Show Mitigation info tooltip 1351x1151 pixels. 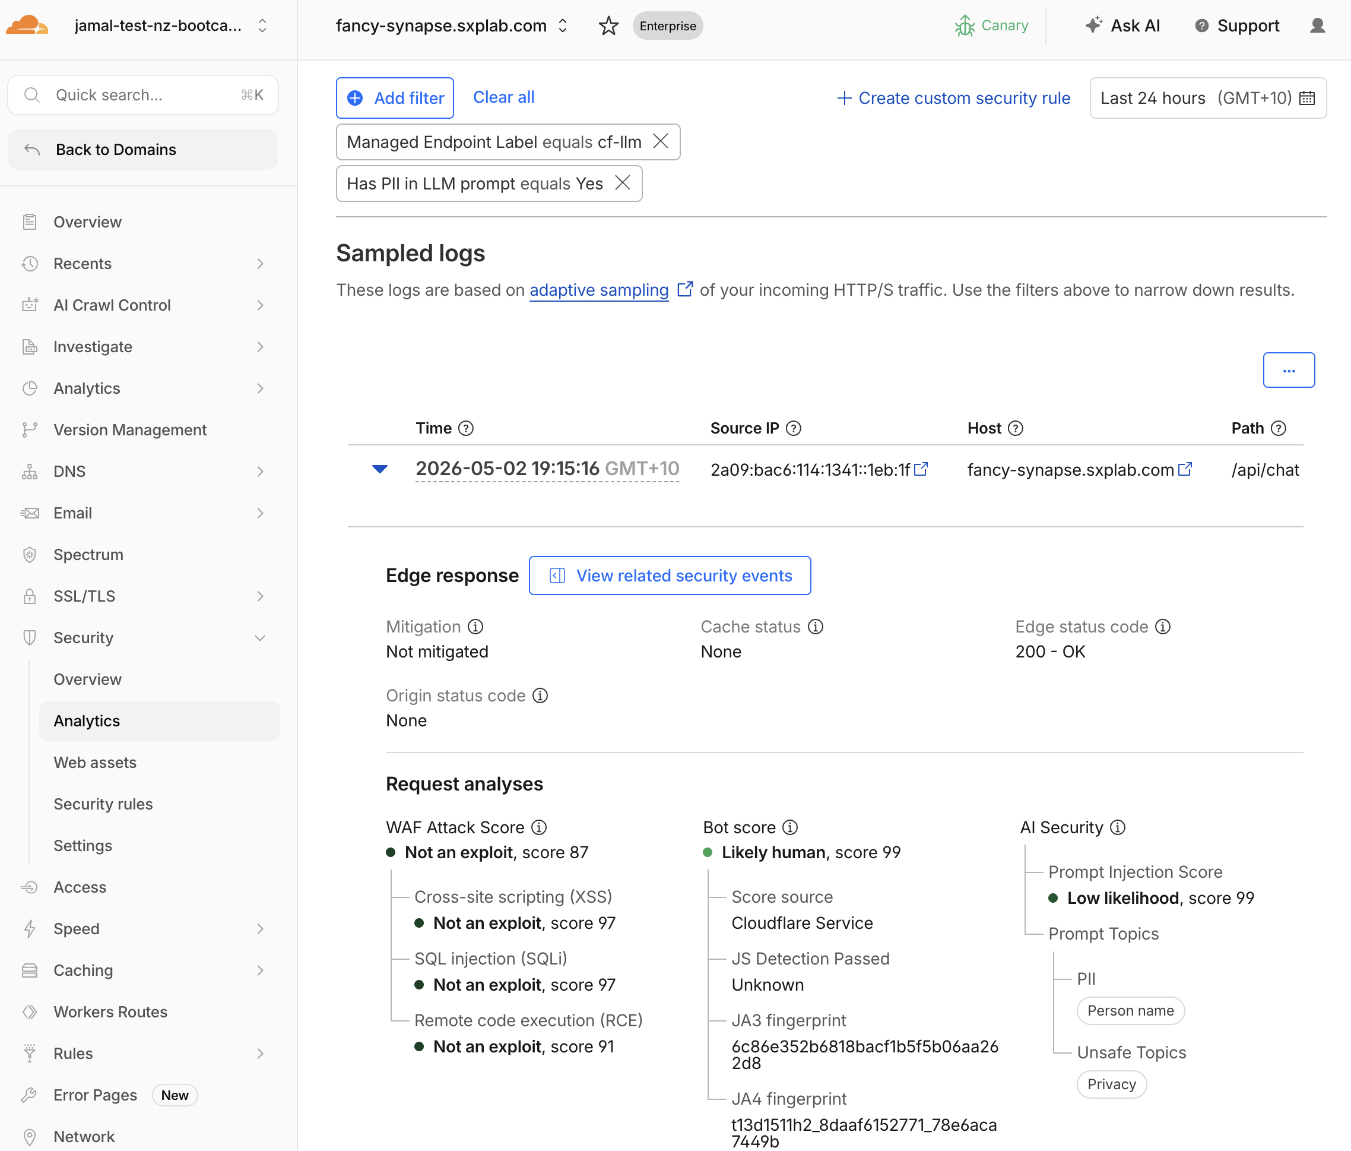(475, 627)
